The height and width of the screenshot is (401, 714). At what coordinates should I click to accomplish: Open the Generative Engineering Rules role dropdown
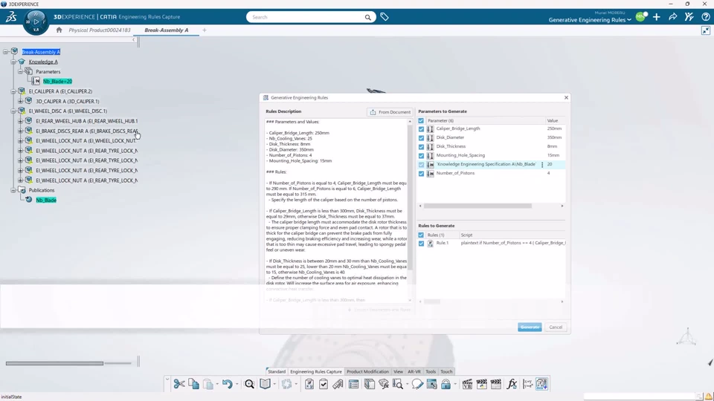(x=590, y=20)
